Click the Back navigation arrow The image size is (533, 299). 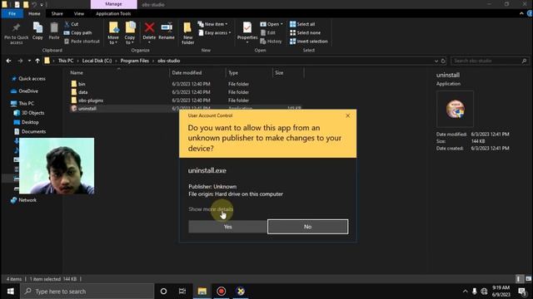[x=9, y=61]
